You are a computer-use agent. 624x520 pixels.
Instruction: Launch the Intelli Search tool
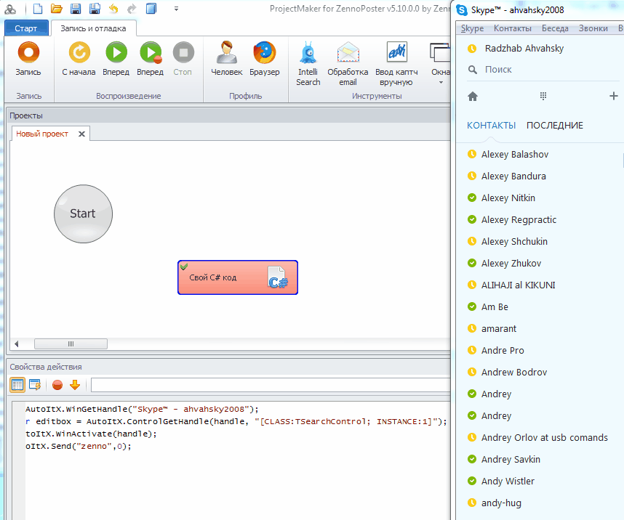[x=308, y=53]
